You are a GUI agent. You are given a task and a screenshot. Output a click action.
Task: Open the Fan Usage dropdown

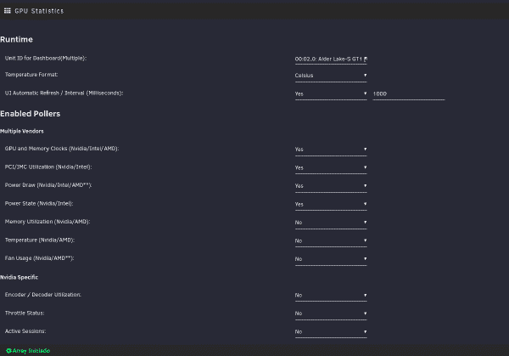coord(331,259)
